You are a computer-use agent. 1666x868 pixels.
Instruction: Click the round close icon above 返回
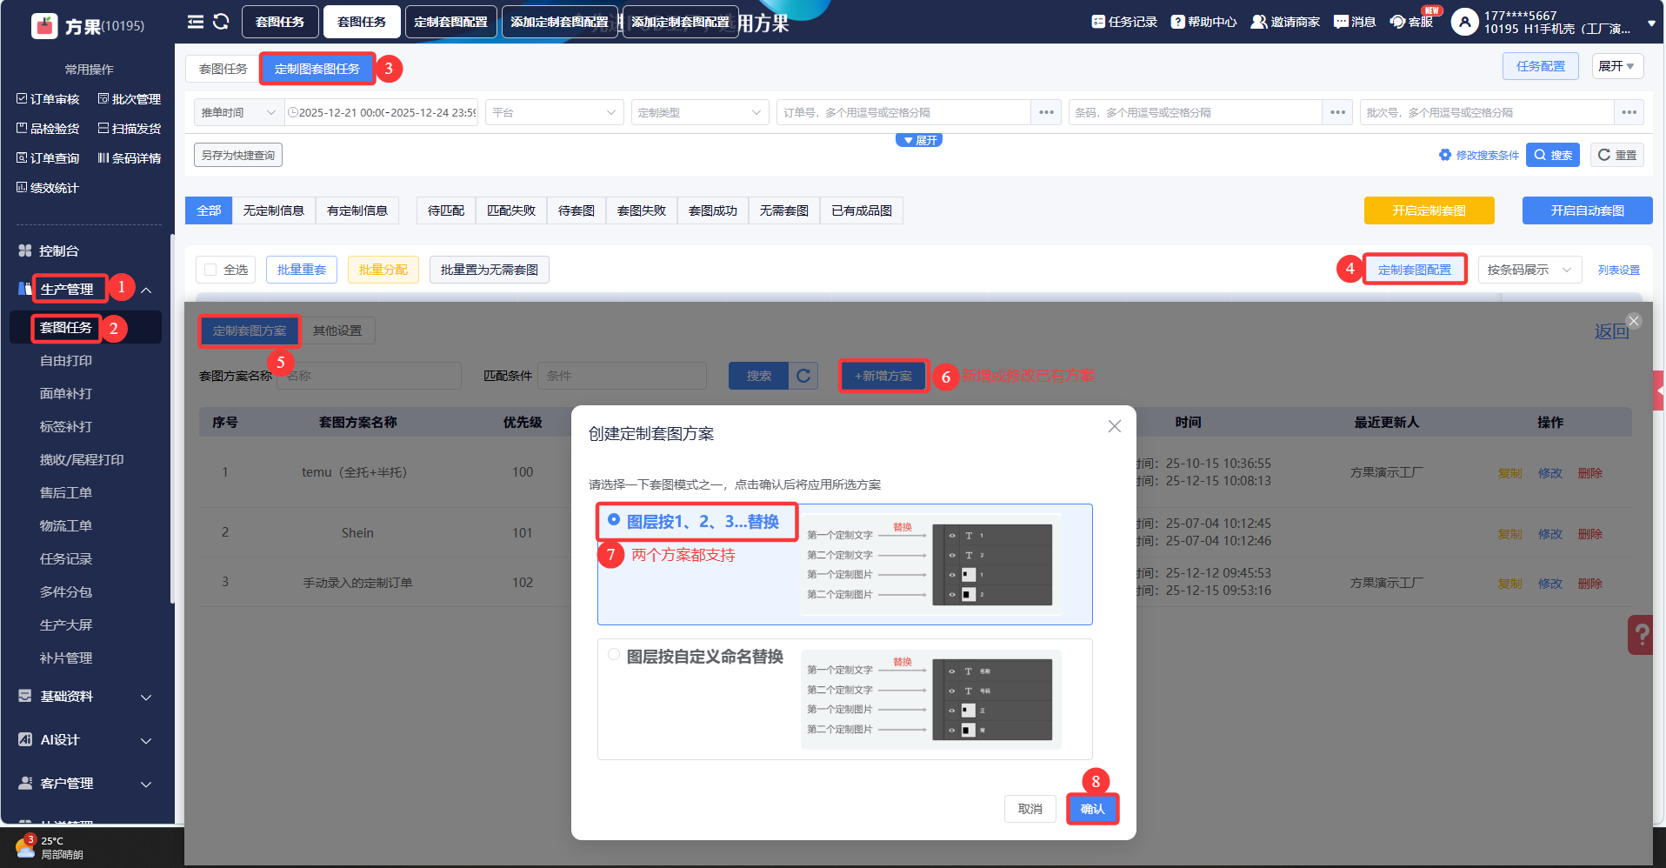pos(1634,321)
